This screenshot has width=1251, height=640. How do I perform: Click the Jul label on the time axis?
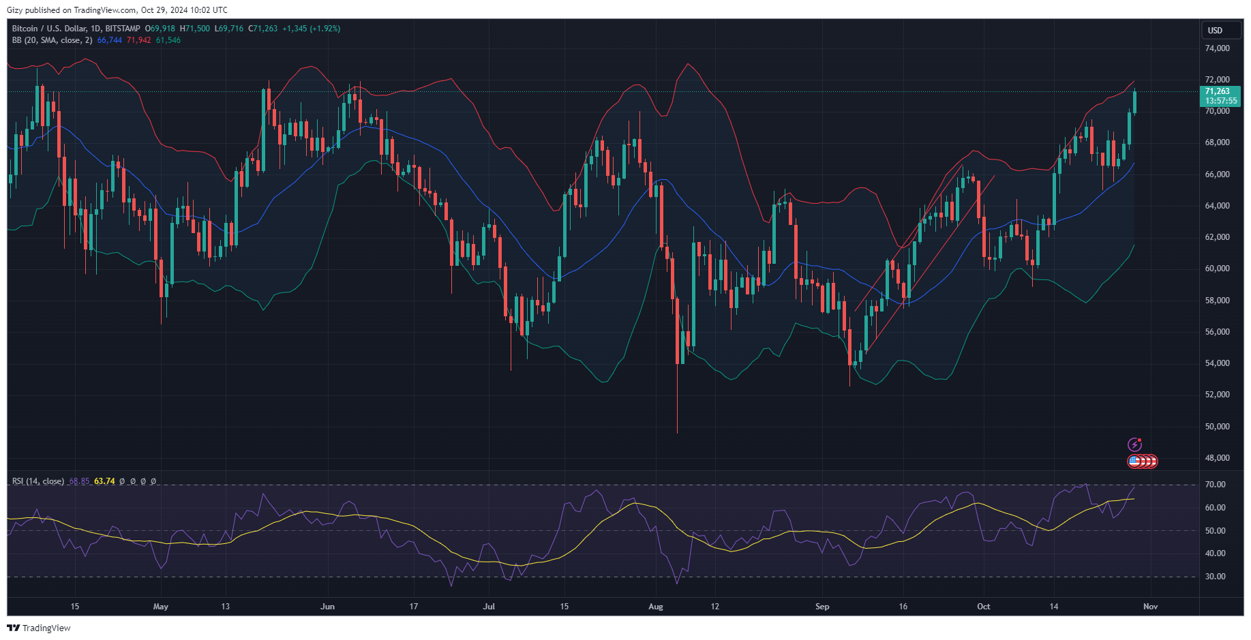(489, 607)
